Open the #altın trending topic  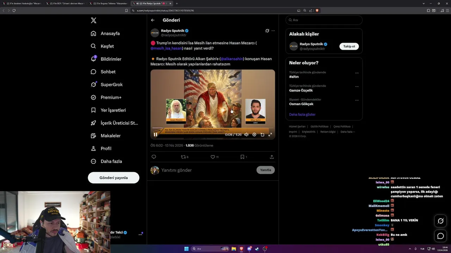294,77
